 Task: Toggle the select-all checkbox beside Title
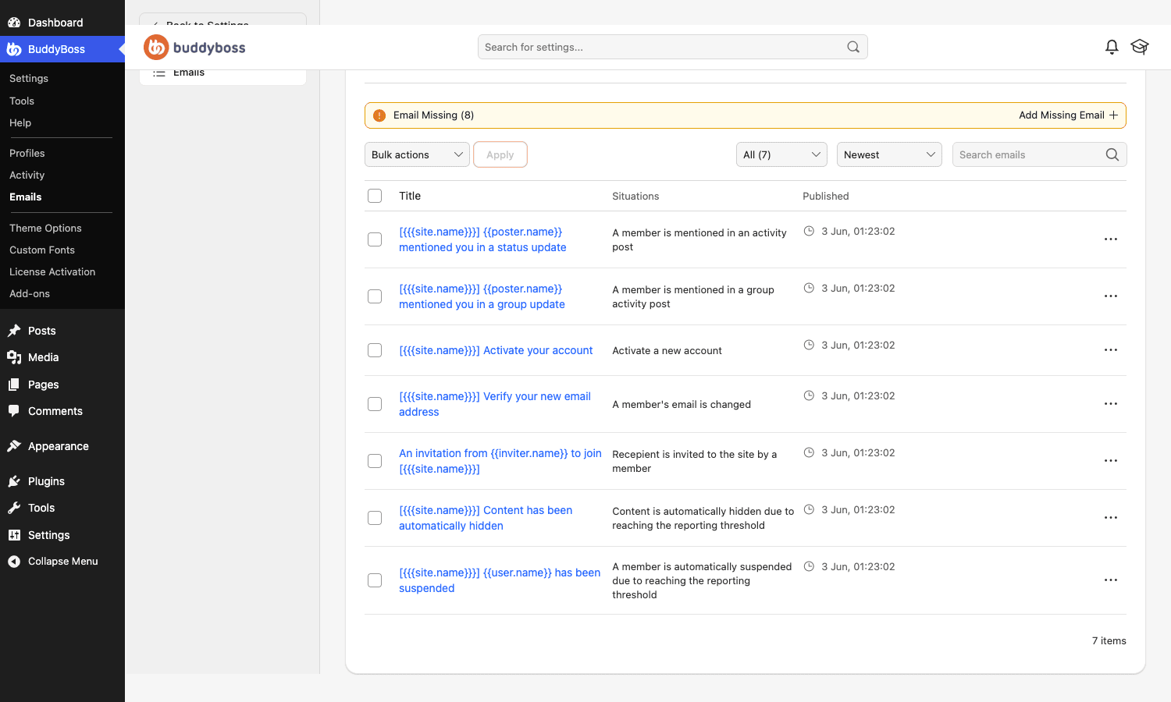click(x=375, y=196)
